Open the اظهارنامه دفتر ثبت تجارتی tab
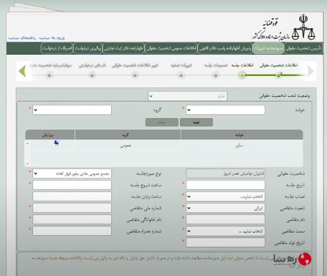 (123, 48)
